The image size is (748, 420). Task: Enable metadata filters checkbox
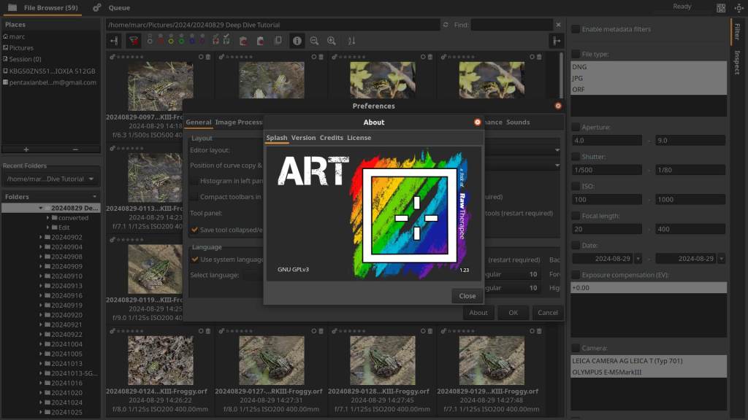click(x=576, y=29)
